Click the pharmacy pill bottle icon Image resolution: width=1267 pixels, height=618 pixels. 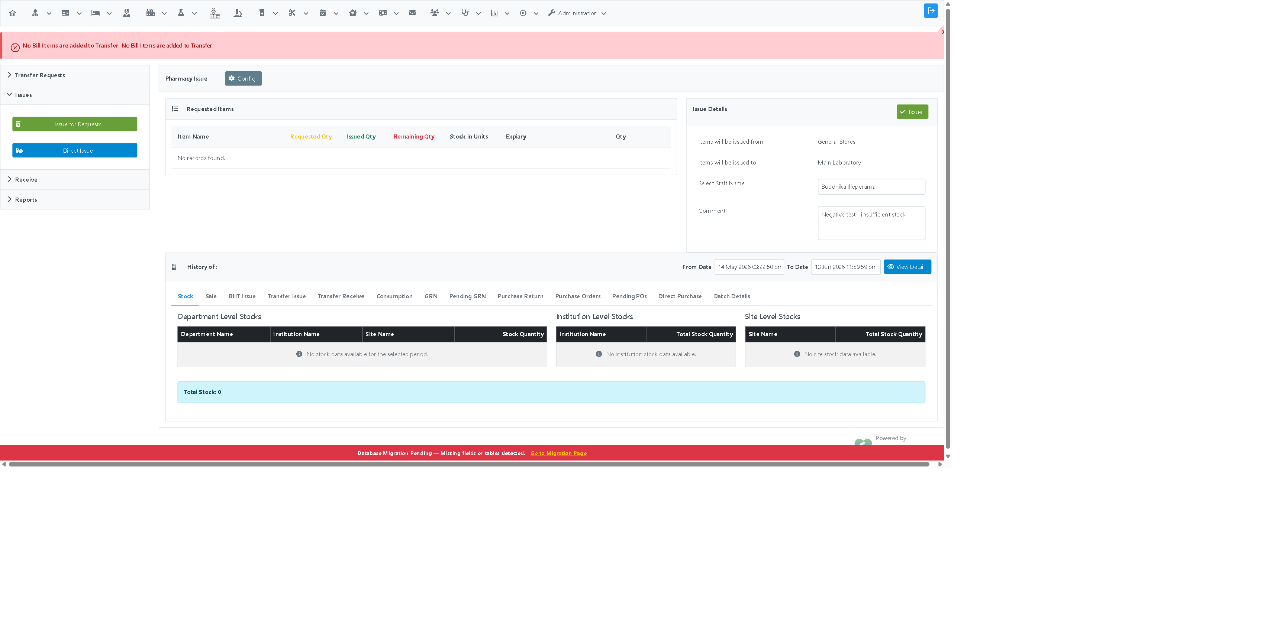tap(262, 13)
